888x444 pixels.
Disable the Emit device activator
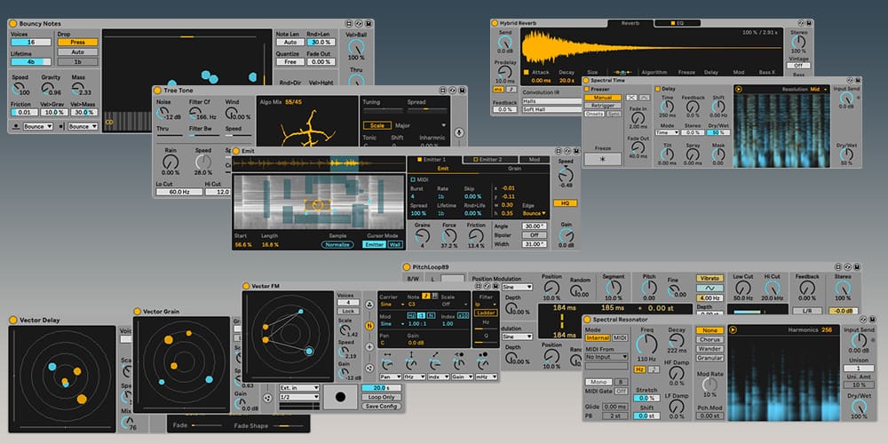click(235, 151)
